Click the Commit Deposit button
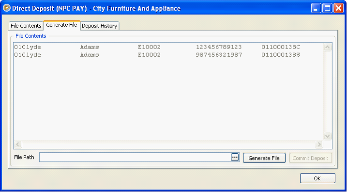347x192 pixels. tap(310, 158)
